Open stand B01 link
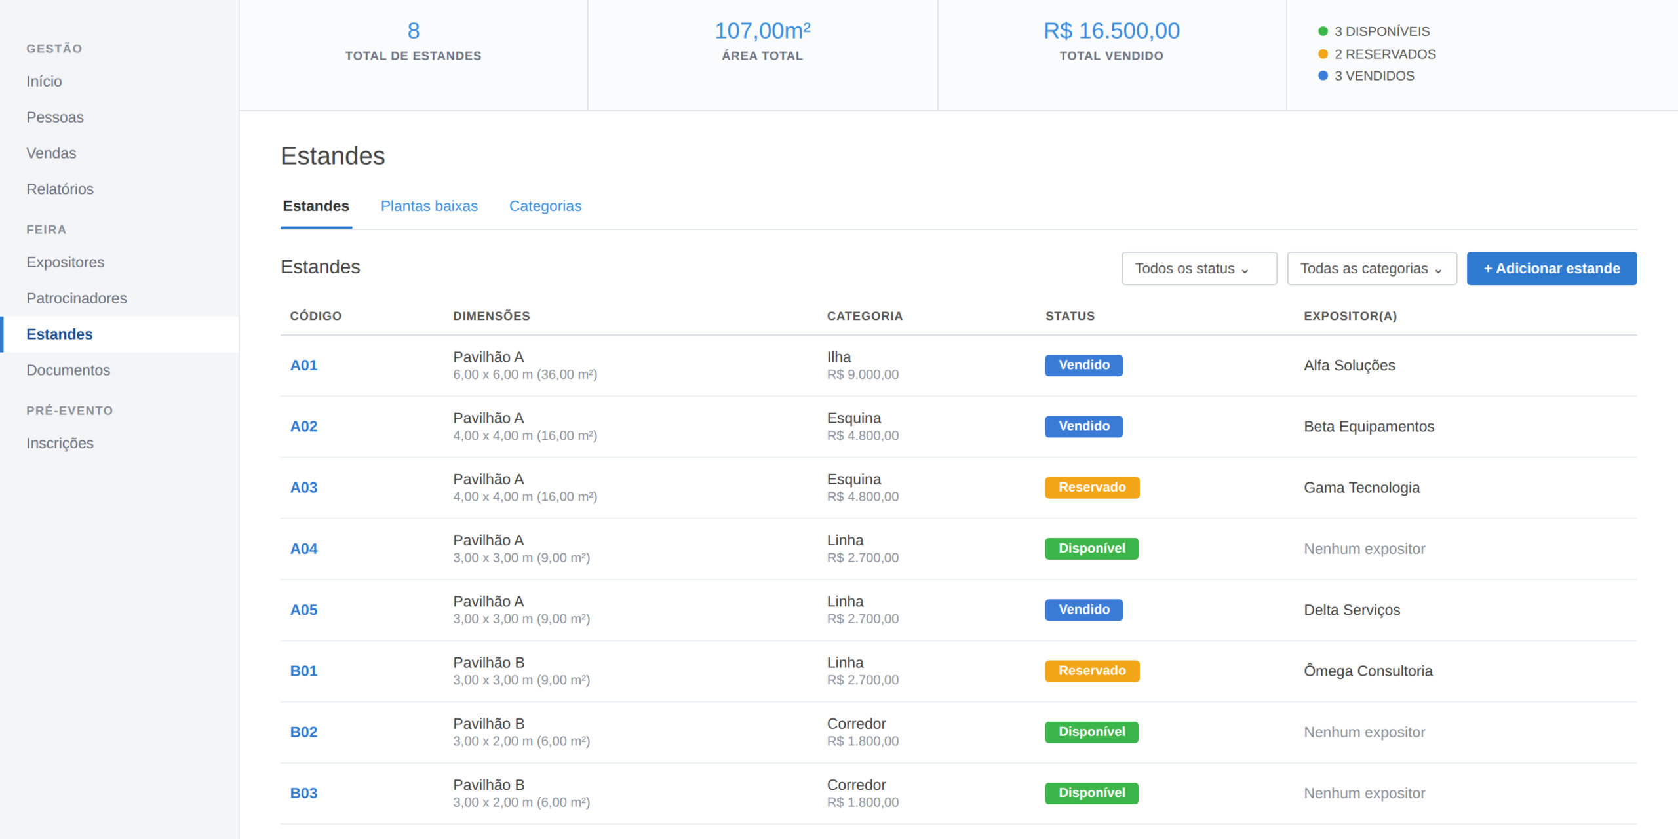The image size is (1678, 839). (303, 671)
